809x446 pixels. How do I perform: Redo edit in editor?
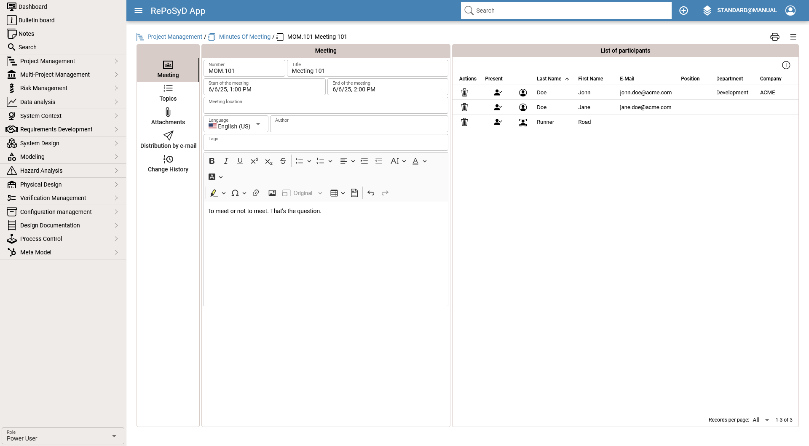coord(385,193)
